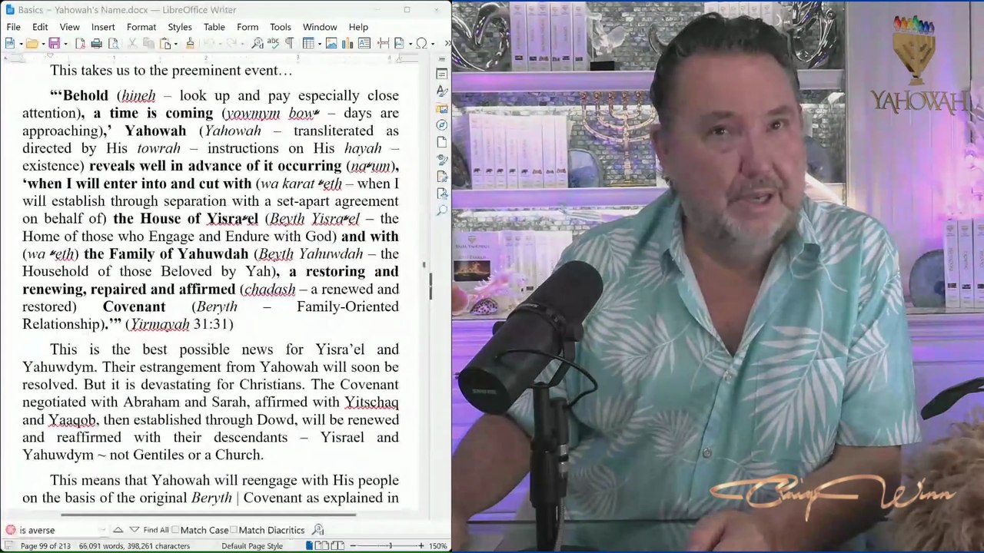Viewport: 984px width, 553px height.
Task: Click "Default Page Style" in the status bar
Action: 252,546
